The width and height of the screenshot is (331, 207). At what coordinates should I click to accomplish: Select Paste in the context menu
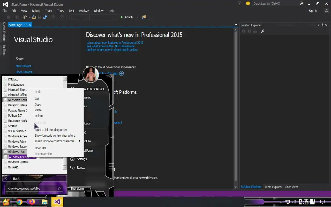click(38, 110)
